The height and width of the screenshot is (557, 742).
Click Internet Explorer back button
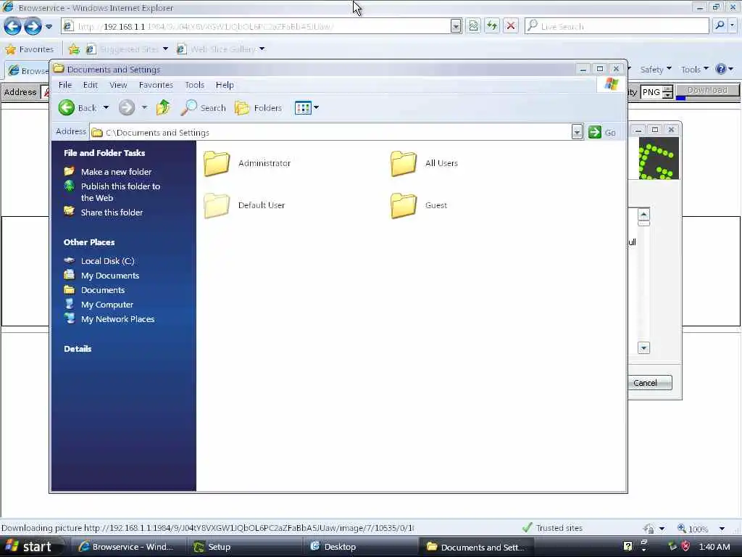tap(13, 26)
